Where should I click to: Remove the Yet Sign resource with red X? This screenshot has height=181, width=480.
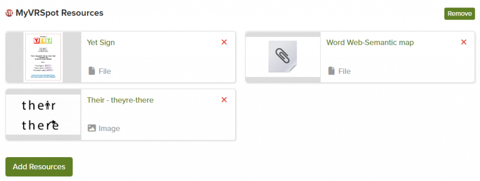224,42
